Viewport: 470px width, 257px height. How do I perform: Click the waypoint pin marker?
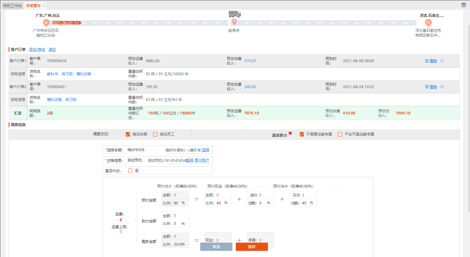pyautogui.click(x=234, y=22)
